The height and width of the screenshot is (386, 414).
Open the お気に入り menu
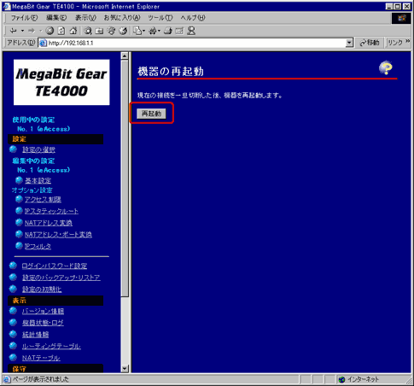[122, 18]
